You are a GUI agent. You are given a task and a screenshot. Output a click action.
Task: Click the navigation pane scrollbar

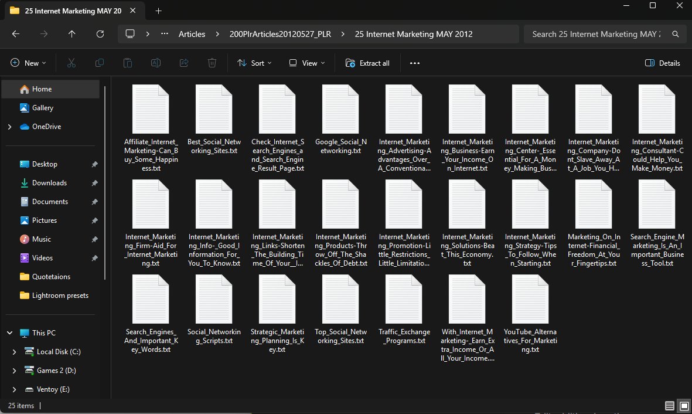tap(105, 183)
